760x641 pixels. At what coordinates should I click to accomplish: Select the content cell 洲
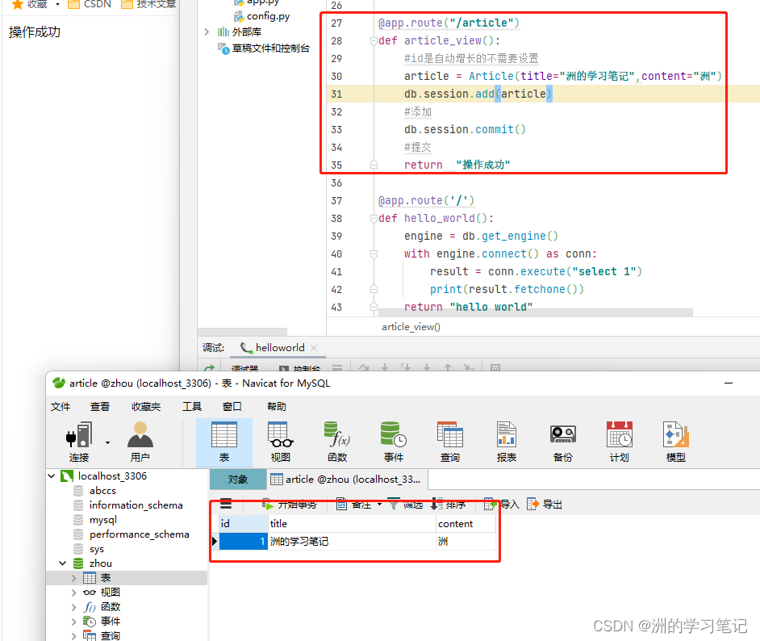[466, 541]
